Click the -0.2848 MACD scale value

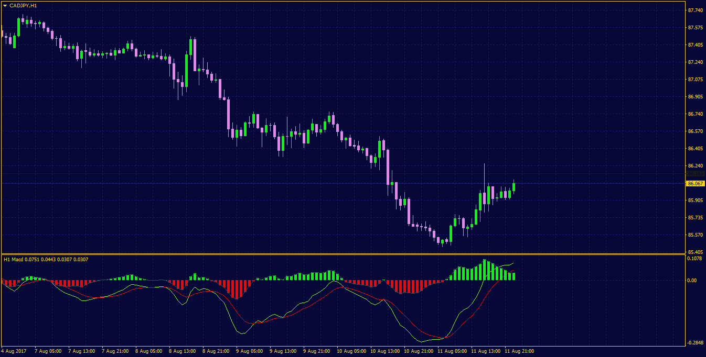pyautogui.click(x=694, y=342)
